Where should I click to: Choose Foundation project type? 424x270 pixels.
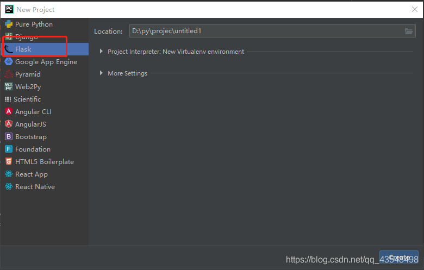click(45, 149)
